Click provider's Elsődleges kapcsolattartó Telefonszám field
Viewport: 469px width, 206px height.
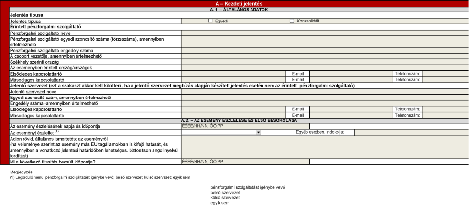click(446, 74)
